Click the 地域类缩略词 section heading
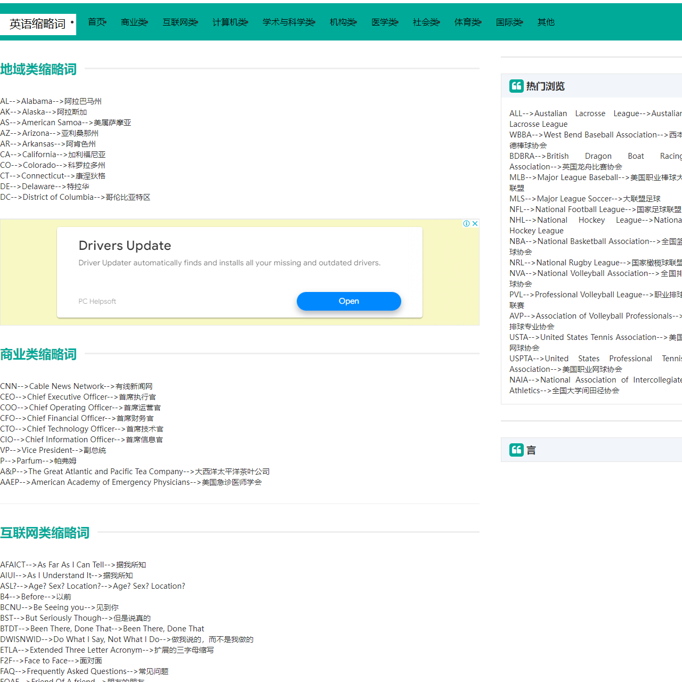Image resolution: width=682 pixels, height=682 pixels. click(x=38, y=69)
